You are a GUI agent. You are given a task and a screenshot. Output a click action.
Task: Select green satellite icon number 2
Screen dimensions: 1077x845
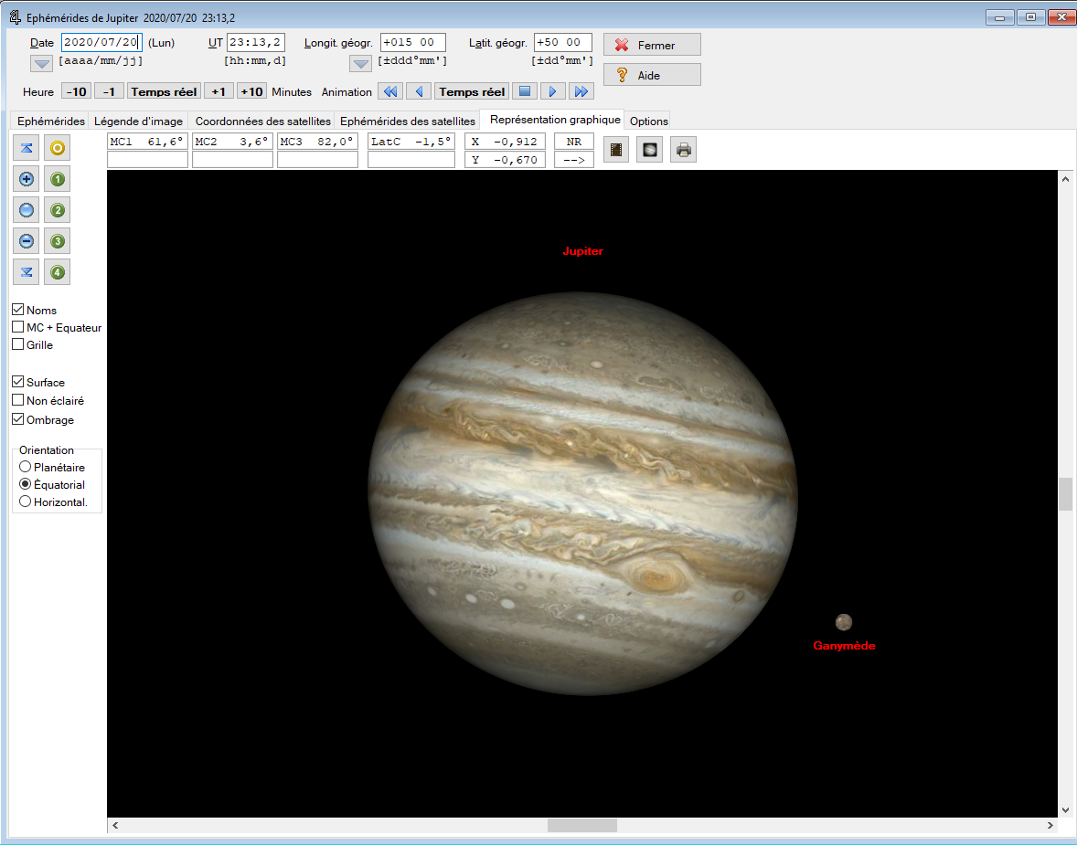(x=58, y=210)
